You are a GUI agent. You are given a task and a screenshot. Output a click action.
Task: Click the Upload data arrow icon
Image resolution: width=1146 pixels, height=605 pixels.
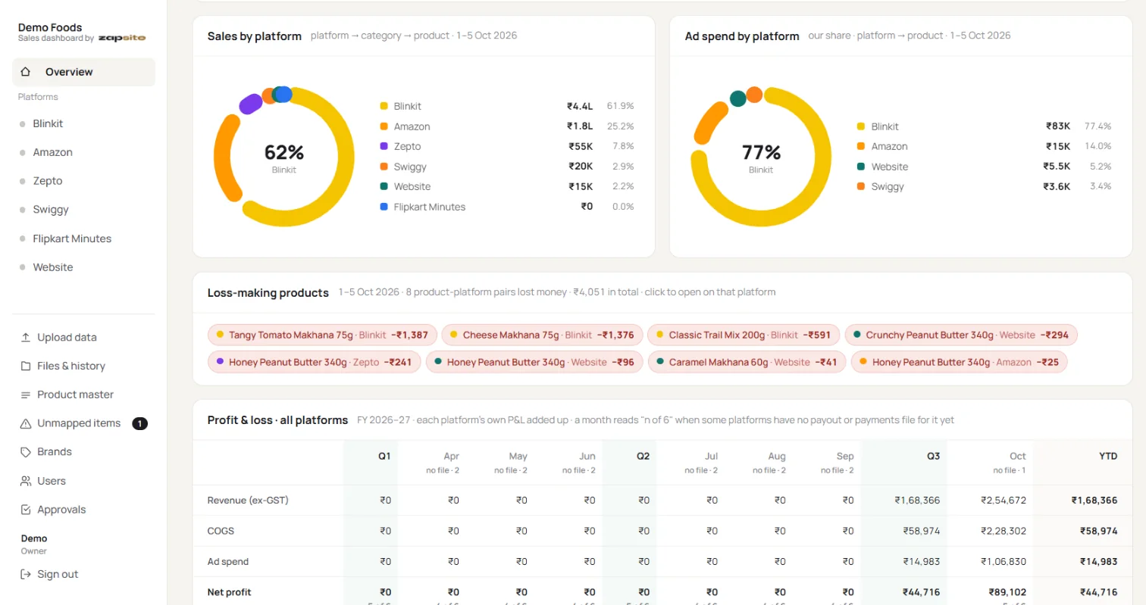tap(26, 338)
